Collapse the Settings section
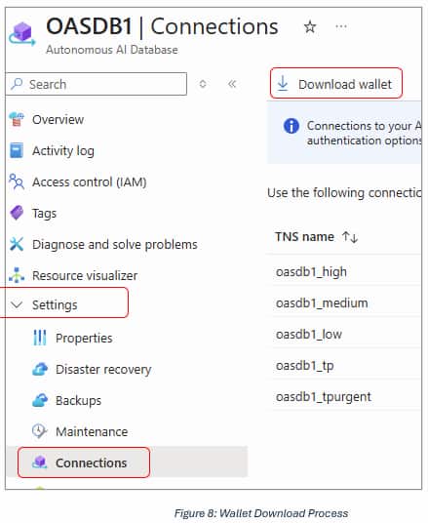Screen dimensions: 428x523 (x=17, y=304)
